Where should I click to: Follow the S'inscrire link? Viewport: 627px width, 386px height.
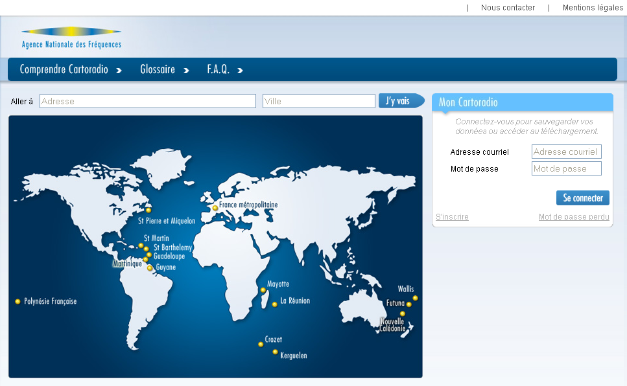coord(452,217)
